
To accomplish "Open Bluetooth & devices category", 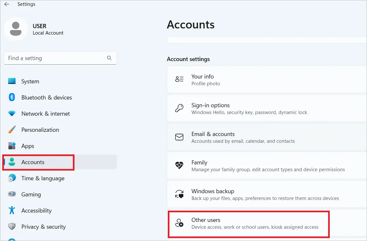I will 60,97.
